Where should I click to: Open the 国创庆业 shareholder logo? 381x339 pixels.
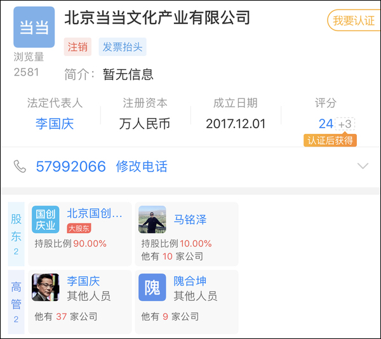tap(45, 220)
